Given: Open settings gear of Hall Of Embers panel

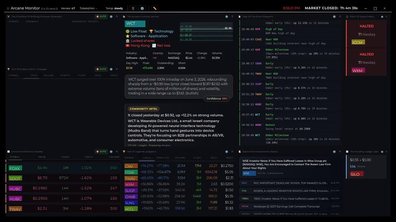Looking at the screenshot, I should [111, 69].
